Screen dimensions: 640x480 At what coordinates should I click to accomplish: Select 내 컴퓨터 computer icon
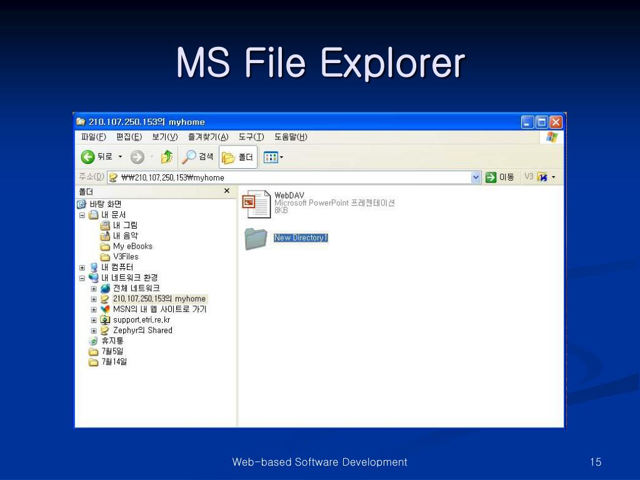pos(94,267)
